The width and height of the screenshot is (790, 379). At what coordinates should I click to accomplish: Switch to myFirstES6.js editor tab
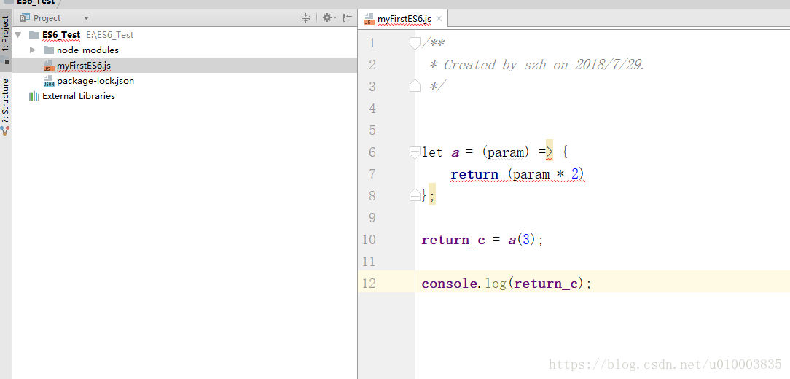[404, 19]
